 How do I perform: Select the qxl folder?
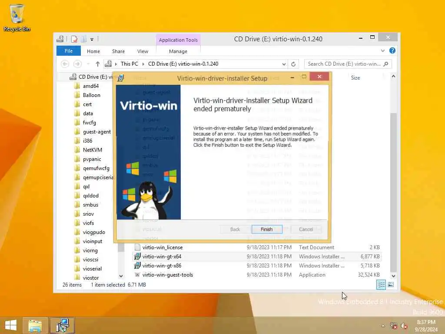[86, 187]
